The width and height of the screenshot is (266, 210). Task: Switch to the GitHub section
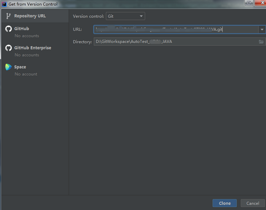point(22,29)
